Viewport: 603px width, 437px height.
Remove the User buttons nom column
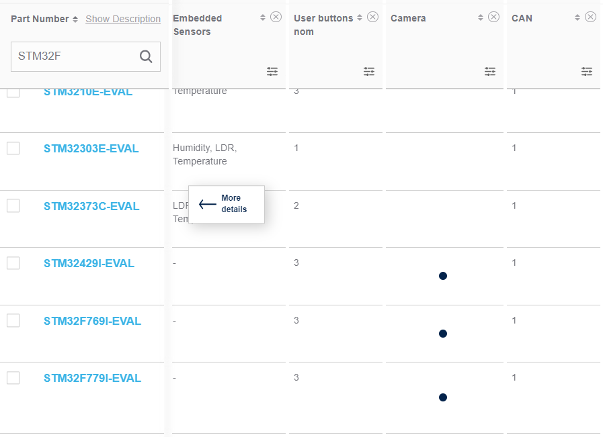tap(372, 17)
